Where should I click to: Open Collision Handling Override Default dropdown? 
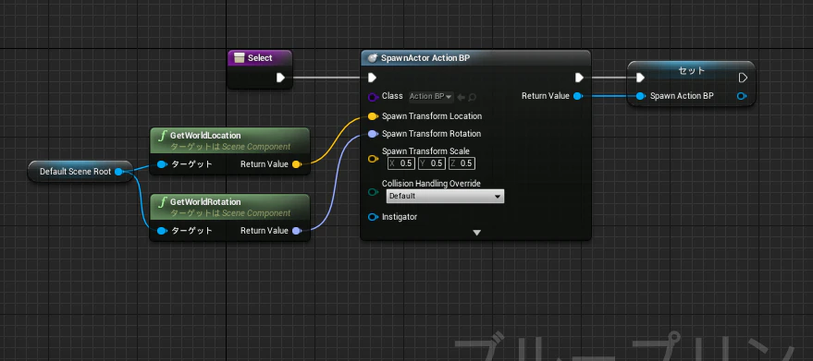point(445,197)
